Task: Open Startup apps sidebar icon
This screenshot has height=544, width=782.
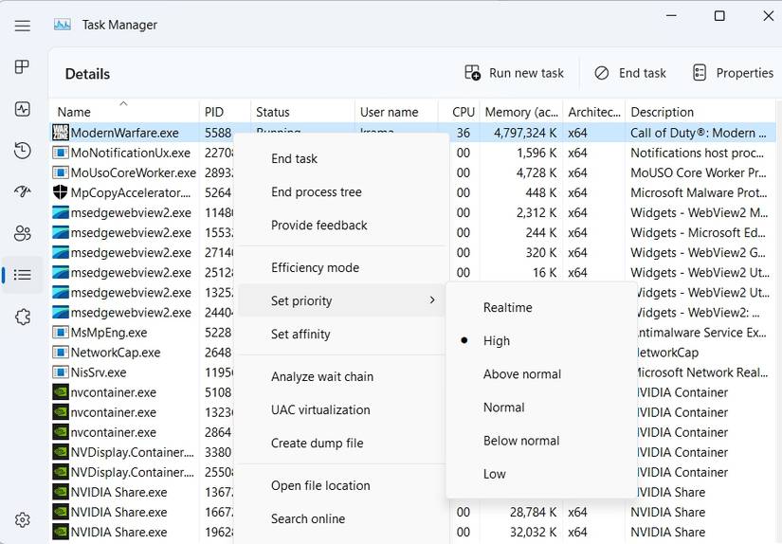Action: point(23,191)
